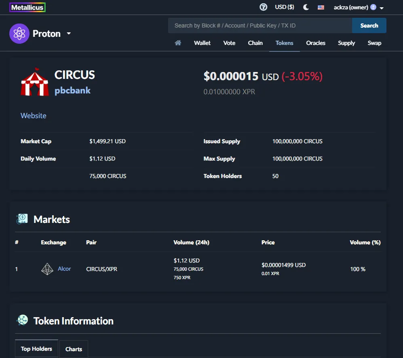Image resolution: width=403 pixels, height=358 pixels.
Task: Open the Wallet menu item
Action: (202, 43)
